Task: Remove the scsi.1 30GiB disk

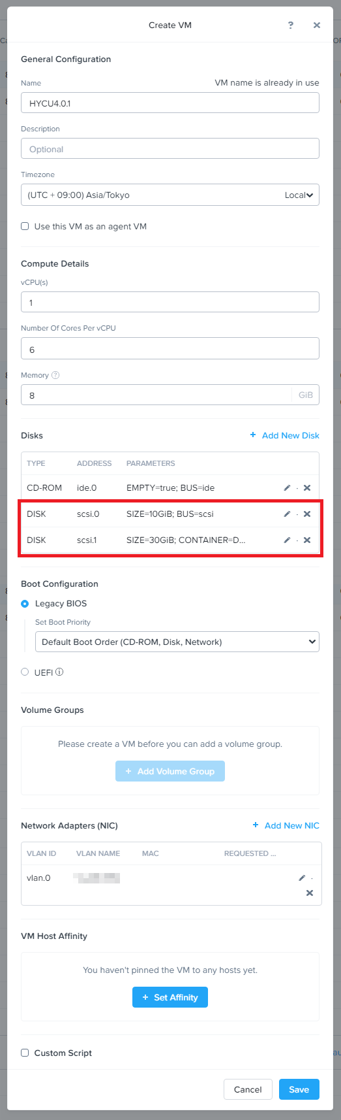Action: (x=307, y=540)
